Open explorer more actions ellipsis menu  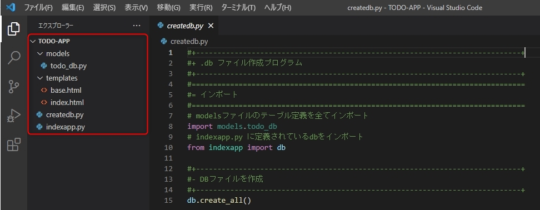(137, 26)
